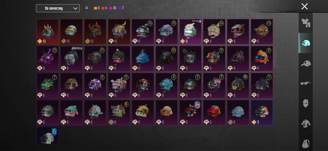328x151 pixels.
Task: Select the Godzilla helmet skin
Action: (71, 59)
